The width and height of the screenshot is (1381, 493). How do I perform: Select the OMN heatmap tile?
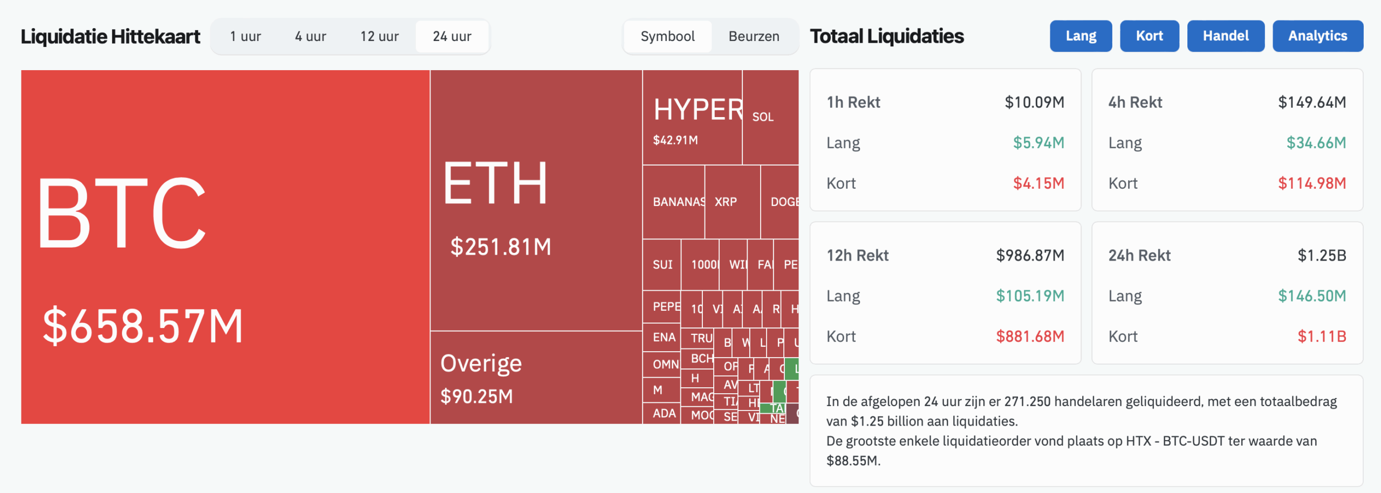(x=662, y=365)
